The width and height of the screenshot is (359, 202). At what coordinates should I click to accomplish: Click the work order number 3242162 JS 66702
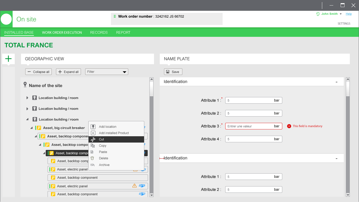tap(170, 16)
